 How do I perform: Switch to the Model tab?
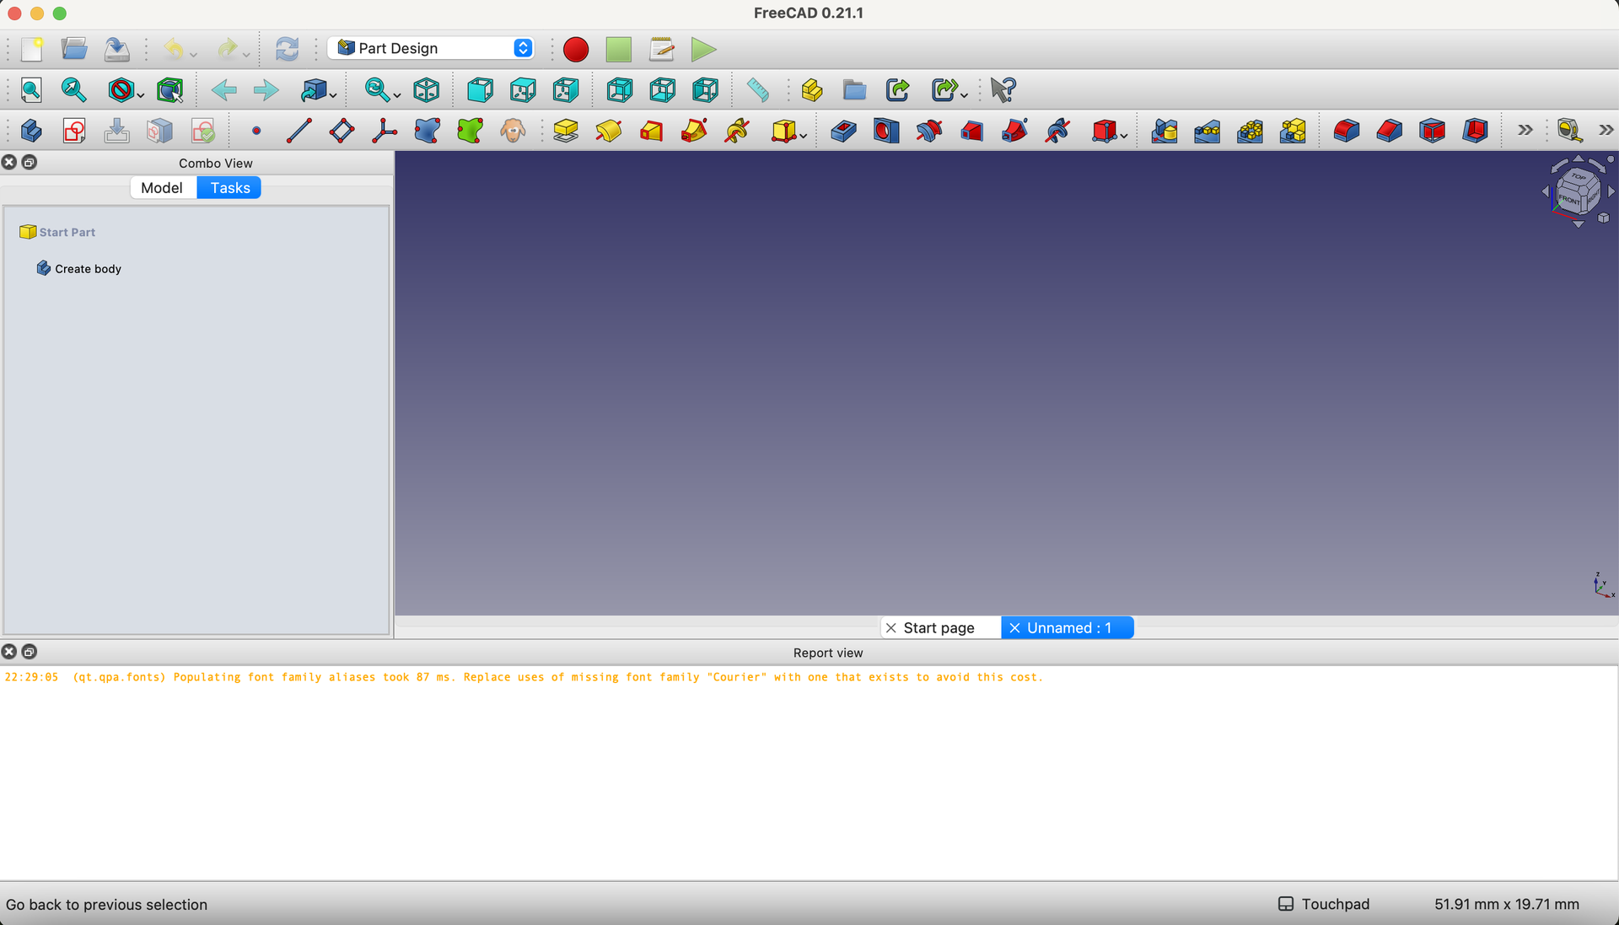pos(162,187)
